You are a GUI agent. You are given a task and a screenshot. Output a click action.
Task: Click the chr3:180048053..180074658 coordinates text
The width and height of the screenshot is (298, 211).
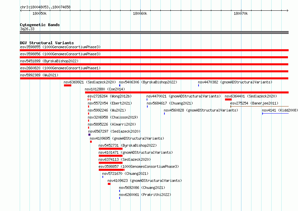coord(45,7)
